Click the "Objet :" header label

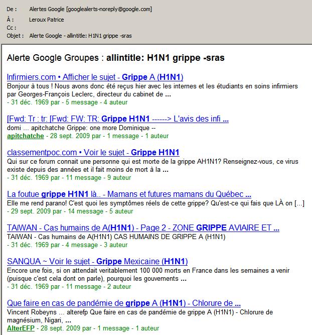point(15,36)
